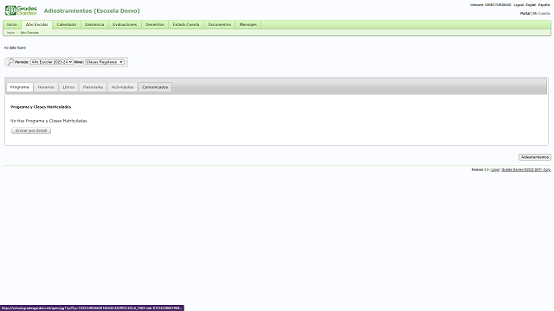Open the Legal link in the footer
Viewport: 554px width, 311px height.
point(495,170)
